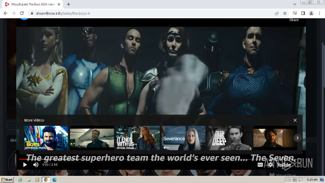Open Chrome three-dot menu

tap(319, 13)
